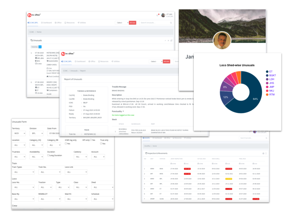Toggle JHS legend item in pie chart

[270, 83]
